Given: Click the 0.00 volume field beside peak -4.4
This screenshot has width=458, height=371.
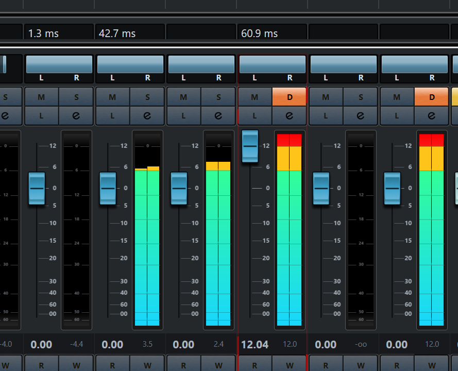Looking at the screenshot, I should (41, 344).
